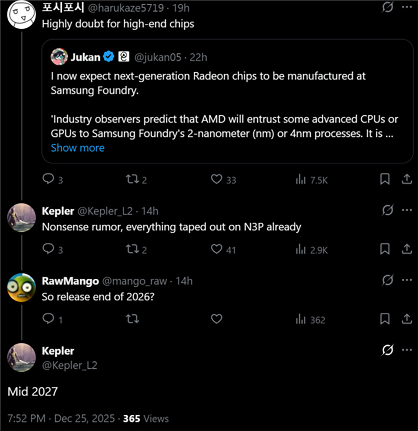The width and height of the screenshot is (418, 431).
Task: Expand quoted tweet with Show more
Action: pyautogui.click(x=78, y=148)
